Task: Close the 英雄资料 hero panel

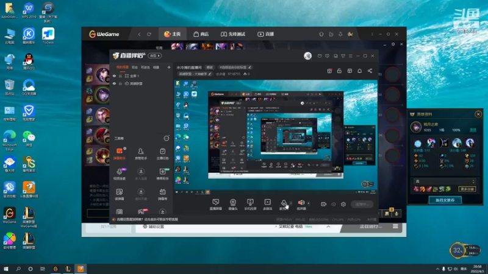Action: 478,114
